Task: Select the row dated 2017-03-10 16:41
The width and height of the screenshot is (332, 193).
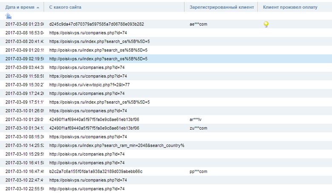Action: (x=166, y=163)
